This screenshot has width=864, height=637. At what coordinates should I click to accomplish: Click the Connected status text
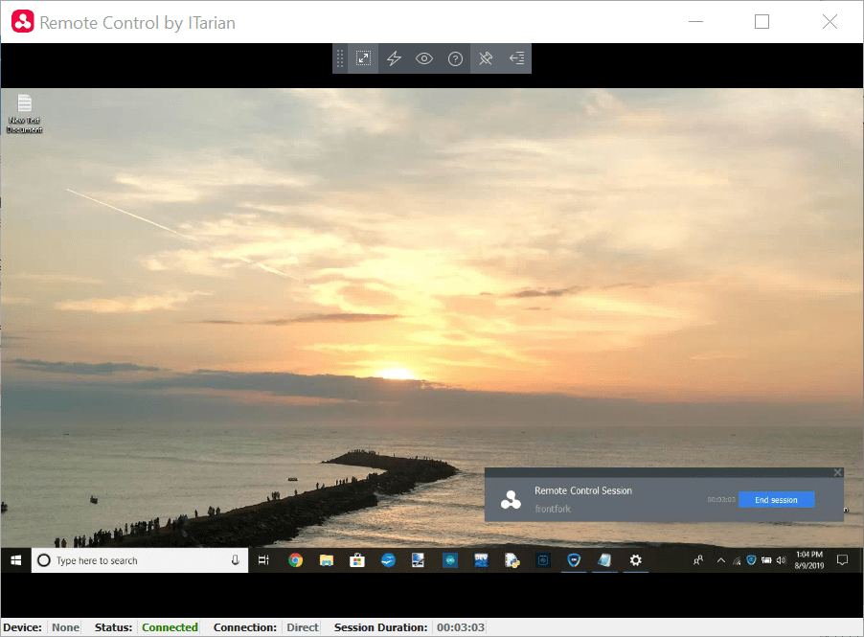click(x=170, y=627)
